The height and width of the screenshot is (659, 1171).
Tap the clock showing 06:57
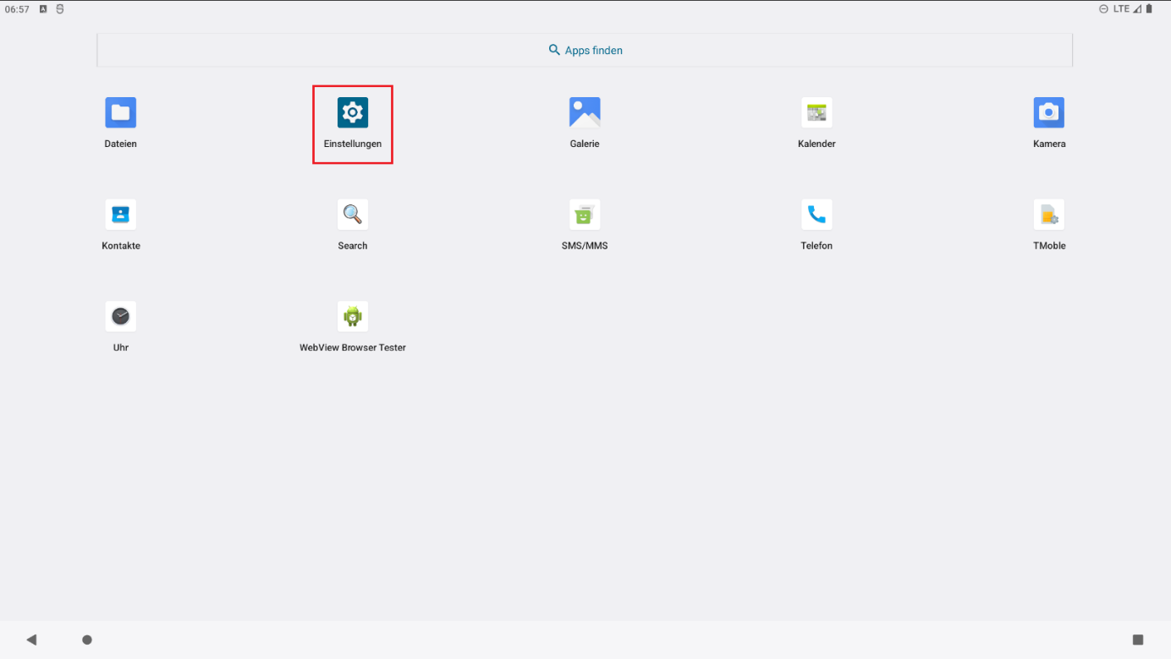(x=17, y=9)
